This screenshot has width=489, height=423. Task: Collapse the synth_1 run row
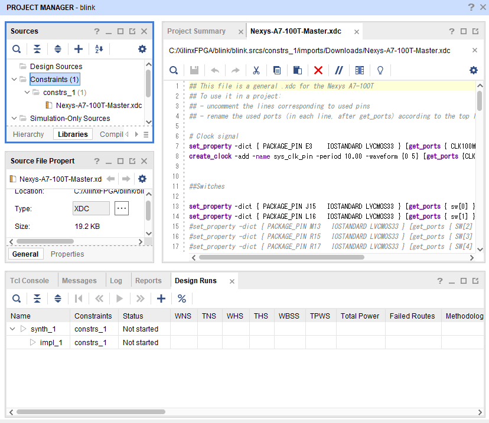tap(12, 329)
